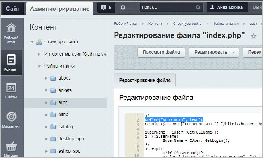Click user avatar icon beside Анна Кокина
The width and height of the screenshot is (263, 158).
click(x=212, y=7)
